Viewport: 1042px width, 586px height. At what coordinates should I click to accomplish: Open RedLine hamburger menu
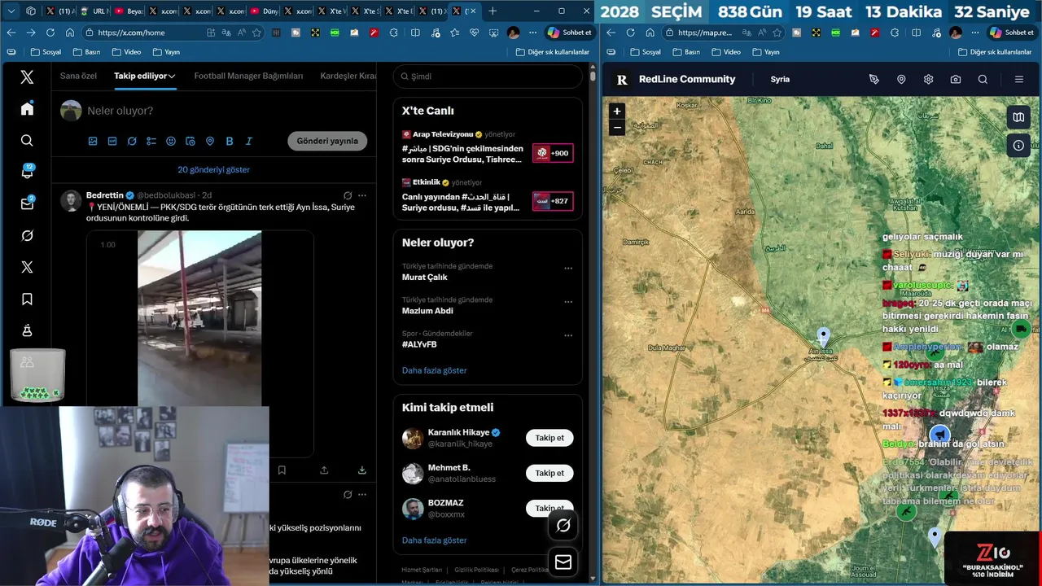1018,79
